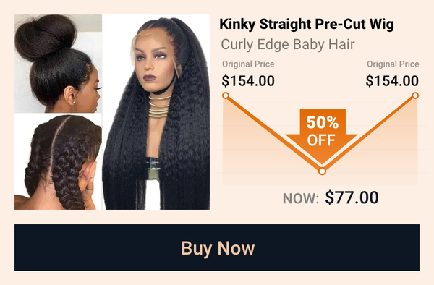Click the left $154.00 original price
The image size is (434, 285).
(x=248, y=81)
